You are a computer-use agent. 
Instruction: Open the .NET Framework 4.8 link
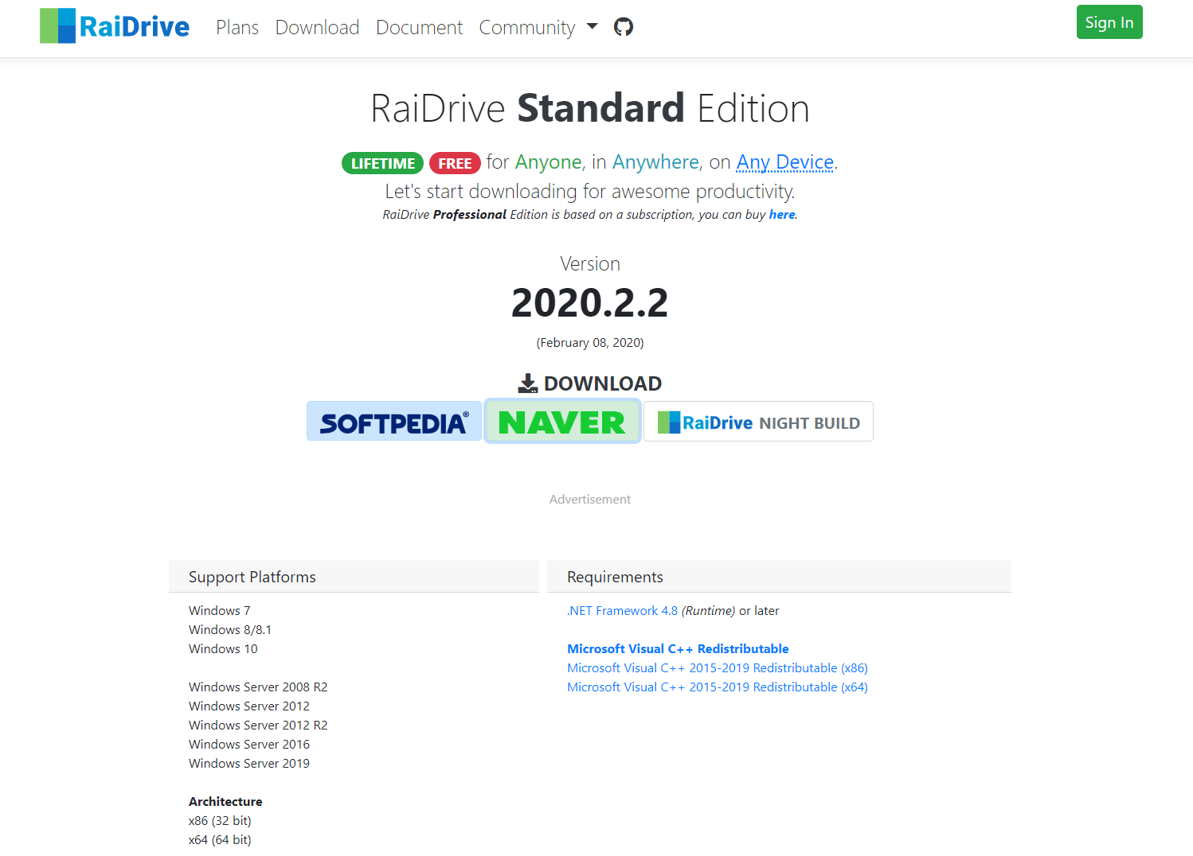point(622,611)
